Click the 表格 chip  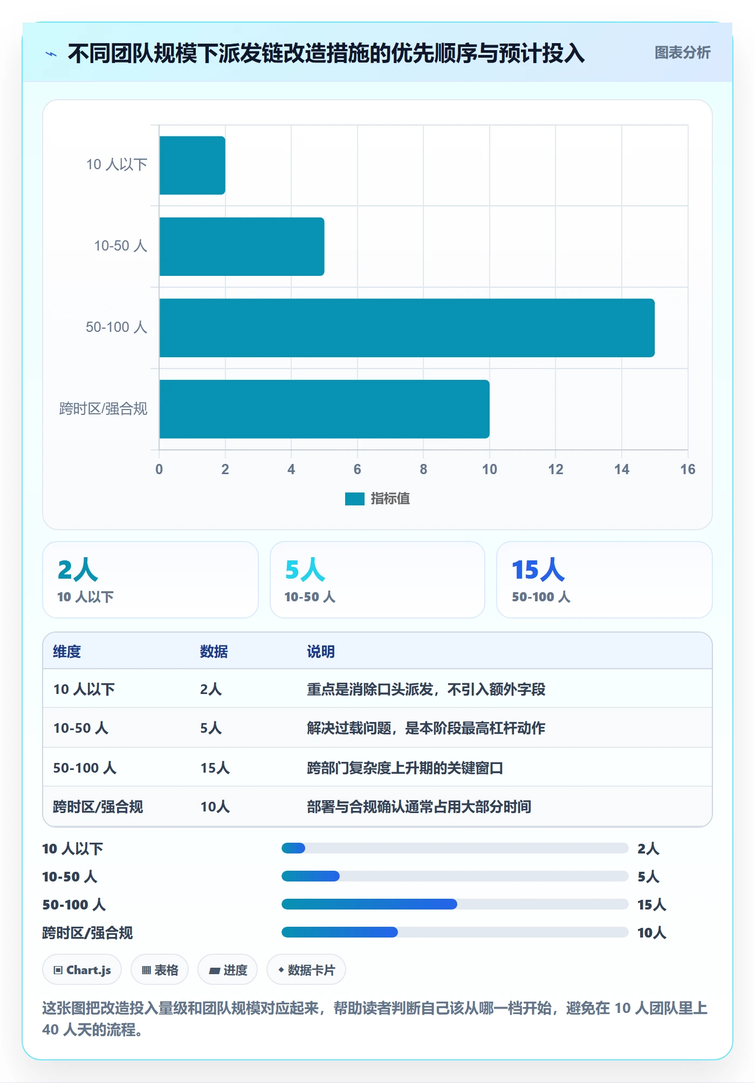tap(160, 970)
